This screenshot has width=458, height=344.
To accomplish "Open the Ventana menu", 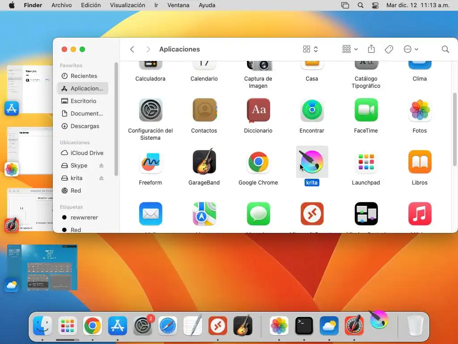I will pyautogui.click(x=178, y=5).
